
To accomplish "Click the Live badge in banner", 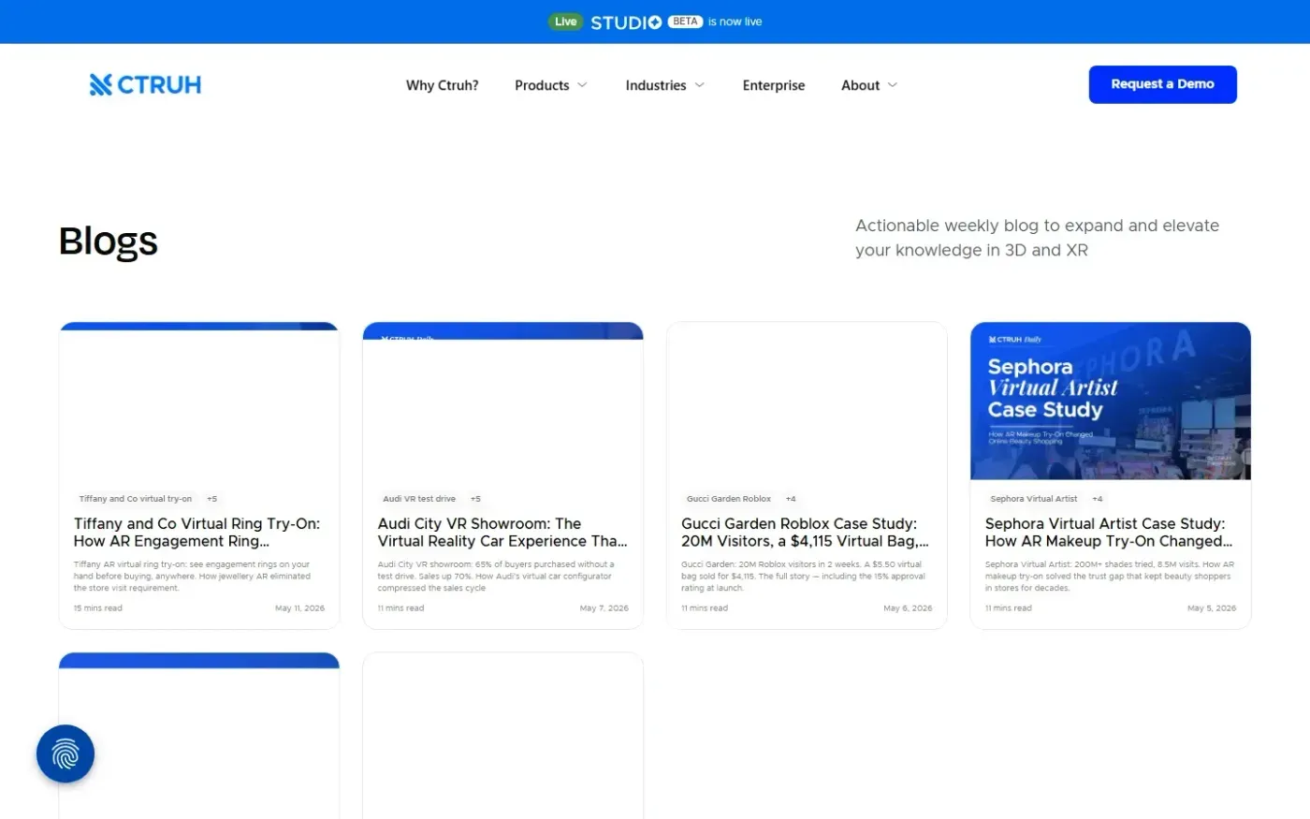I will tap(565, 22).
